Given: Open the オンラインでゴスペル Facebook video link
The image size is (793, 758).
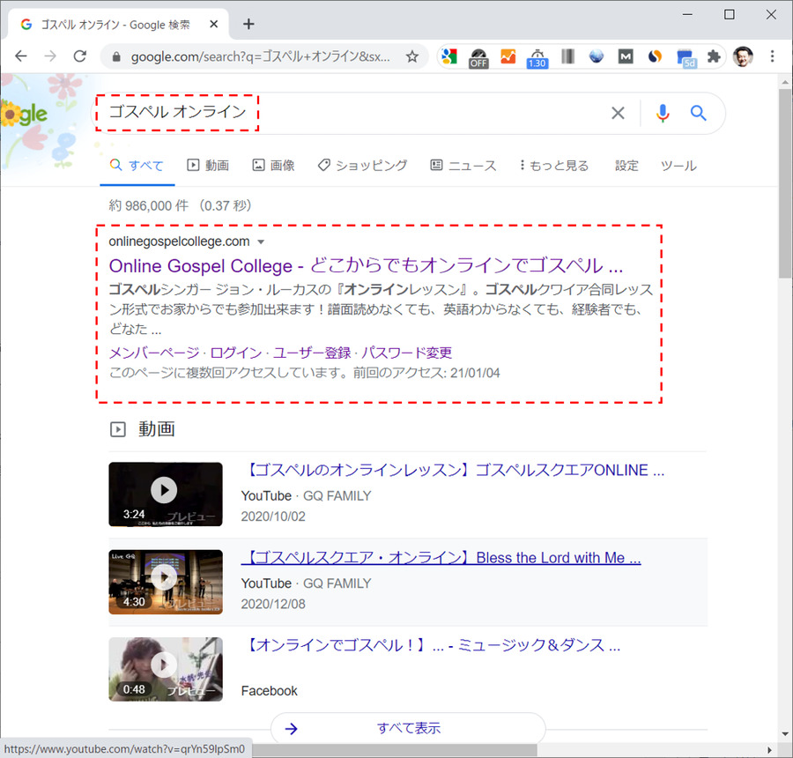Looking at the screenshot, I should (x=431, y=645).
